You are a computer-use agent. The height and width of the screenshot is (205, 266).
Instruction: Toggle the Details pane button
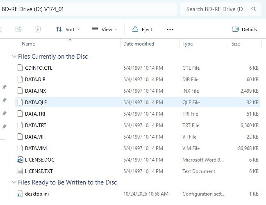pyautogui.click(x=244, y=29)
